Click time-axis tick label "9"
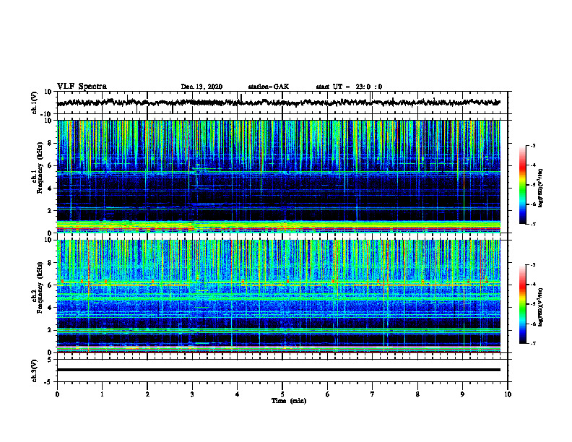Viewport: 572px width, 442px height. [x=462, y=394]
